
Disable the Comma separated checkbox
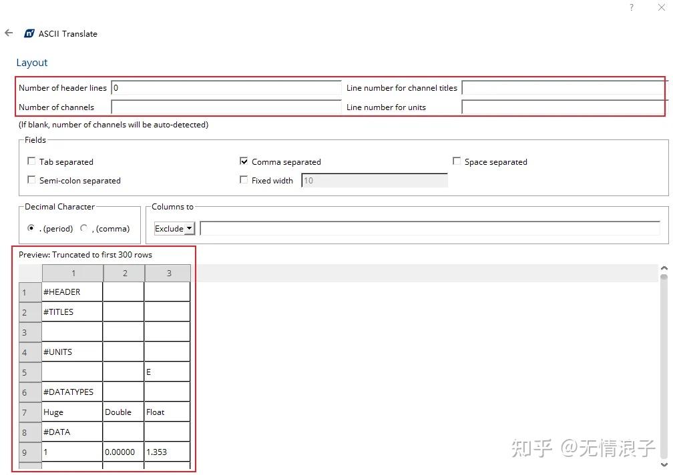[x=245, y=161]
